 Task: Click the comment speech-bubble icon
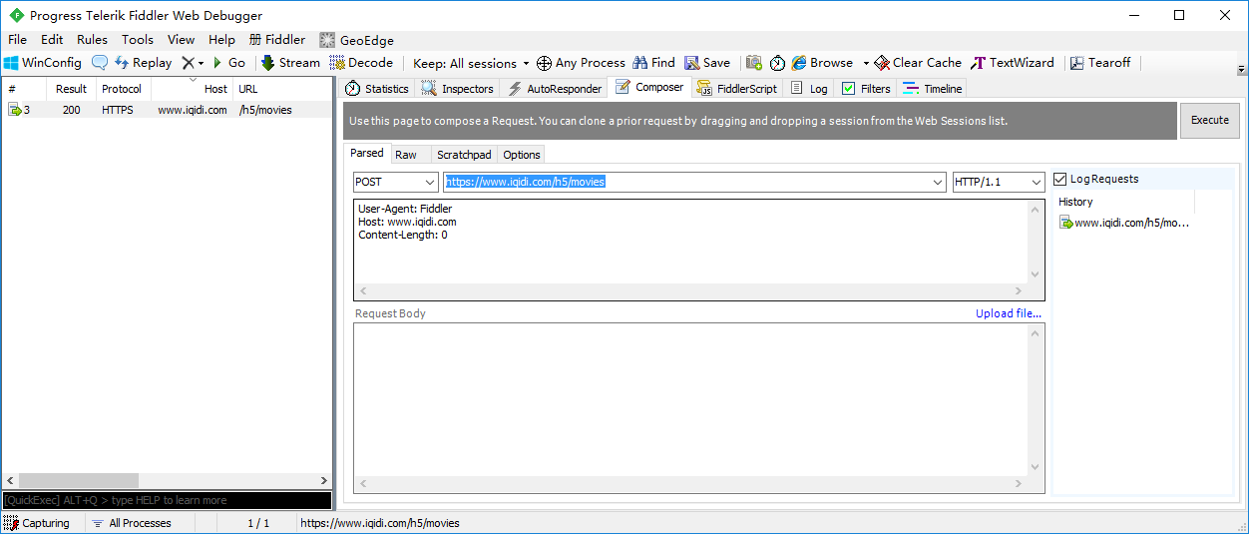click(x=100, y=63)
